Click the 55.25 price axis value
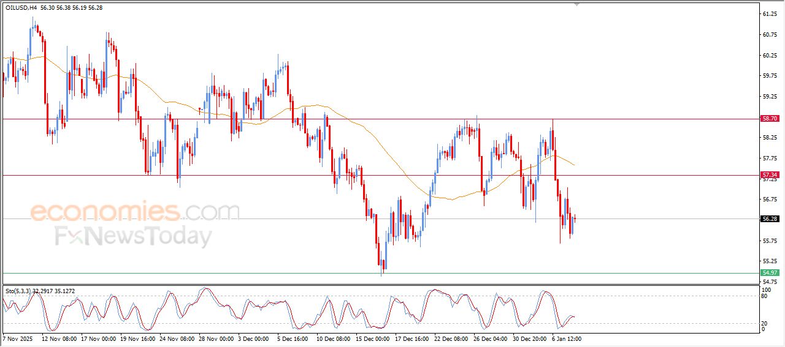Image resolution: width=785 pixels, height=347 pixels. pyautogui.click(x=769, y=261)
